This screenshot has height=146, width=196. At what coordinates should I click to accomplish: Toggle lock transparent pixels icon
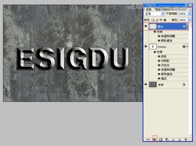tap(153, 20)
